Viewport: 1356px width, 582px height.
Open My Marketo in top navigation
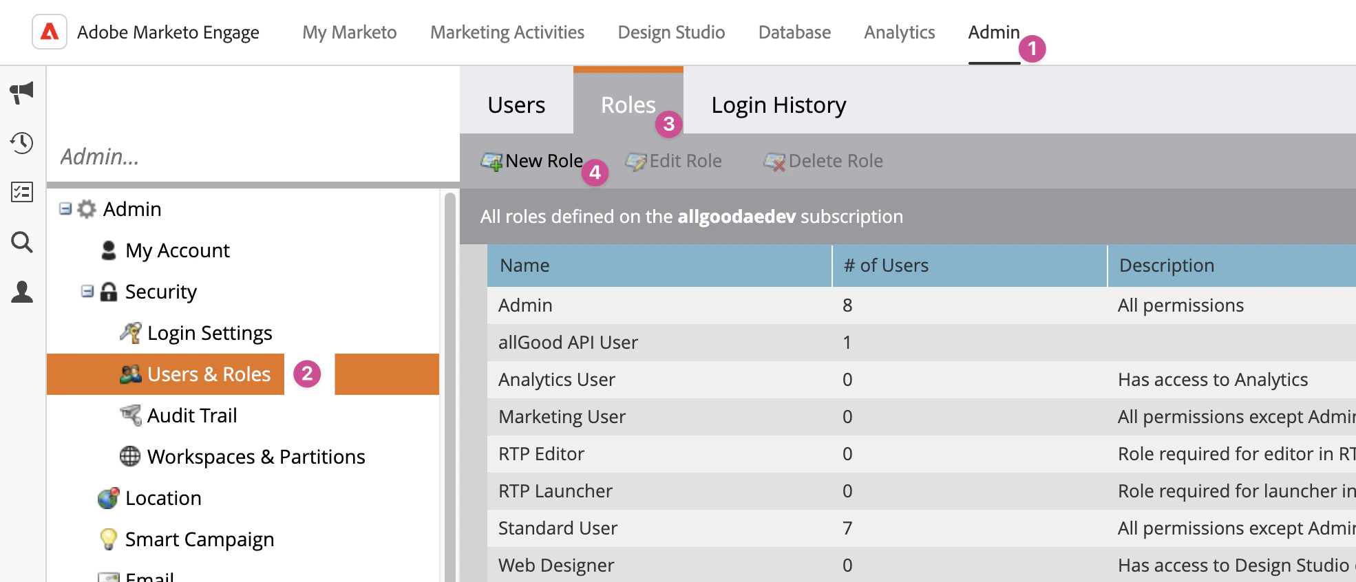(x=350, y=32)
